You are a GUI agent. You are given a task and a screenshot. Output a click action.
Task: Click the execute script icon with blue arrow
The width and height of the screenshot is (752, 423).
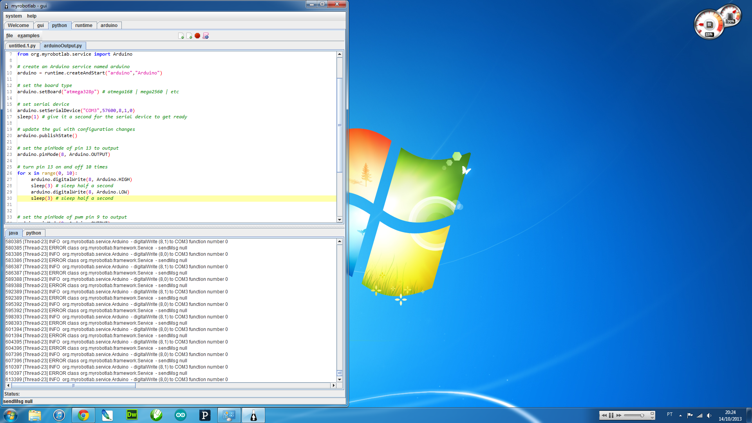pyautogui.click(x=206, y=36)
